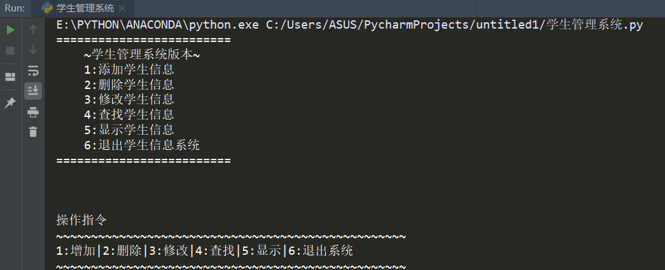Clear all console output with trash icon
The width and height of the screenshot is (665, 270).
coord(33,132)
